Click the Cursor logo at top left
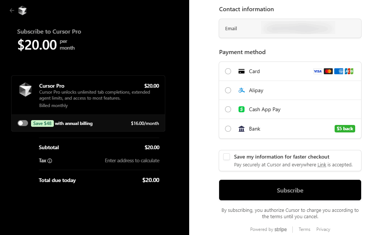 (22, 10)
